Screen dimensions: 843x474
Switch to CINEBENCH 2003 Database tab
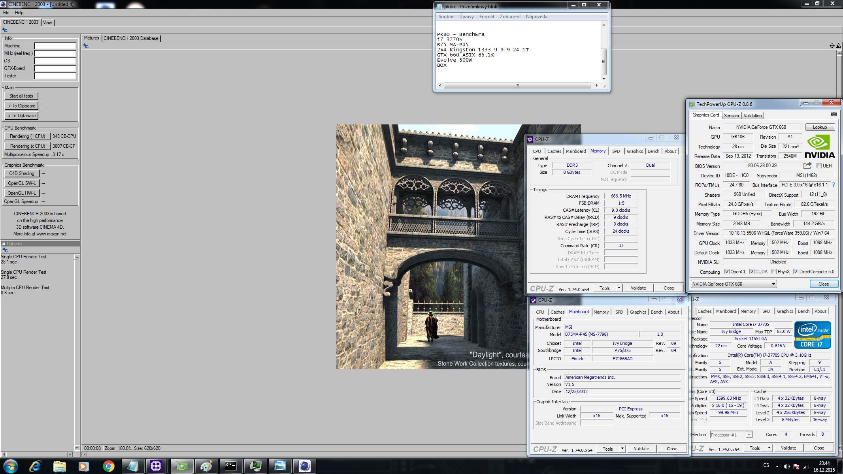131,38
